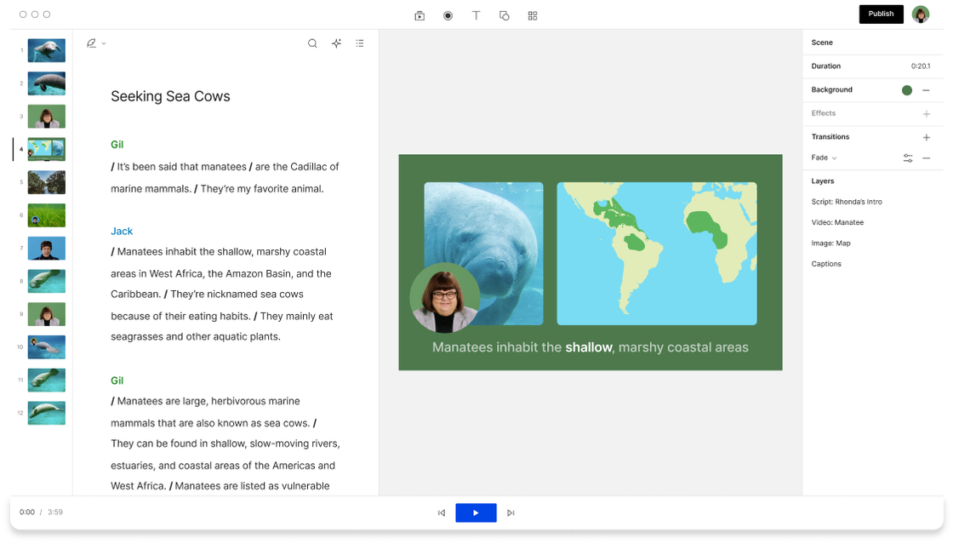953x544 pixels.
Task: Select scene 9 thumbnail
Action: click(x=47, y=314)
